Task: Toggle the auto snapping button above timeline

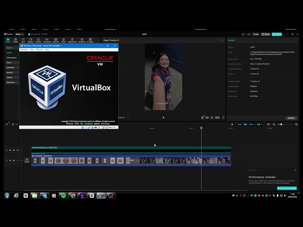Action: point(245,124)
